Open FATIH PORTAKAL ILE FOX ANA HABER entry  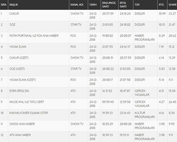(x=34, y=36)
